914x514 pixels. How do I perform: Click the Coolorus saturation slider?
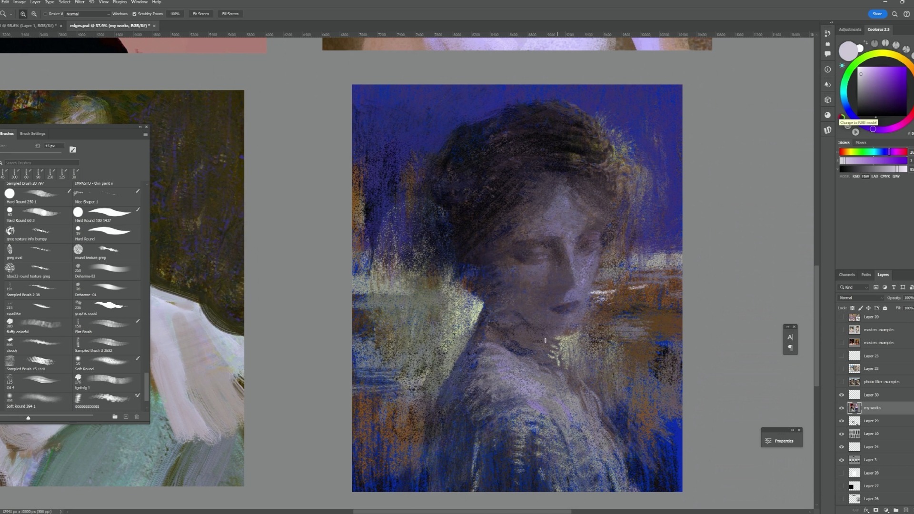click(873, 161)
